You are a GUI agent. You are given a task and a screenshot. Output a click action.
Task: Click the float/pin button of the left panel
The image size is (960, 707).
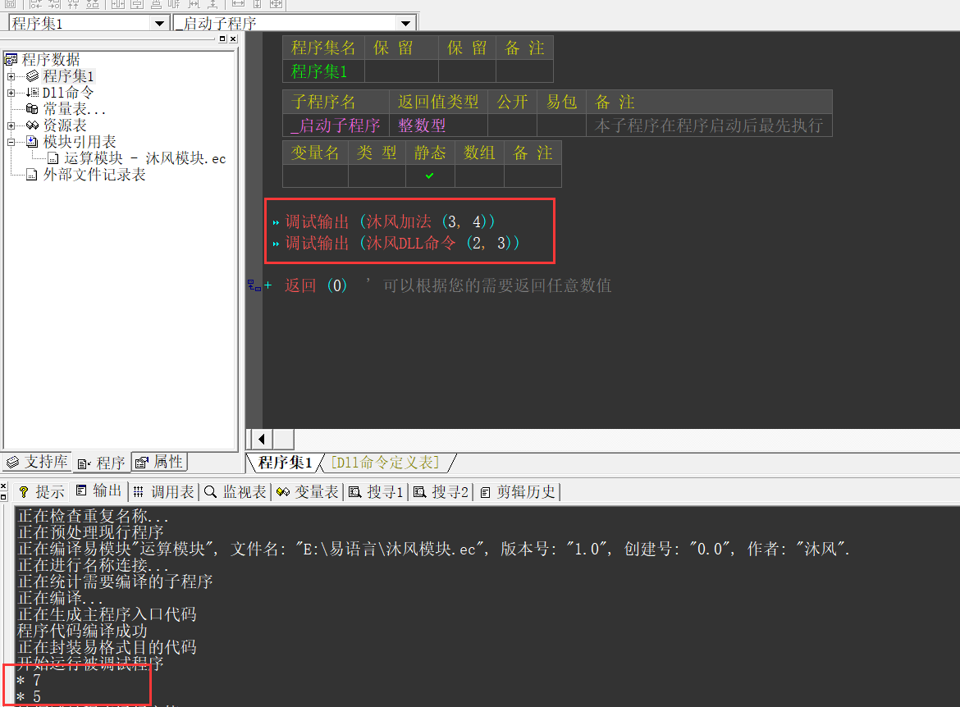click(x=222, y=39)
